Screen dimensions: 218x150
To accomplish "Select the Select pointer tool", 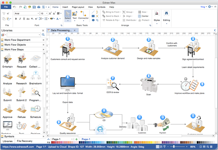I will (x=68, y=16).
